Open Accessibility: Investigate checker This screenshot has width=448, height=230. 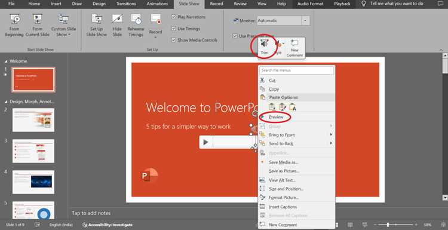tap(108, 225)
